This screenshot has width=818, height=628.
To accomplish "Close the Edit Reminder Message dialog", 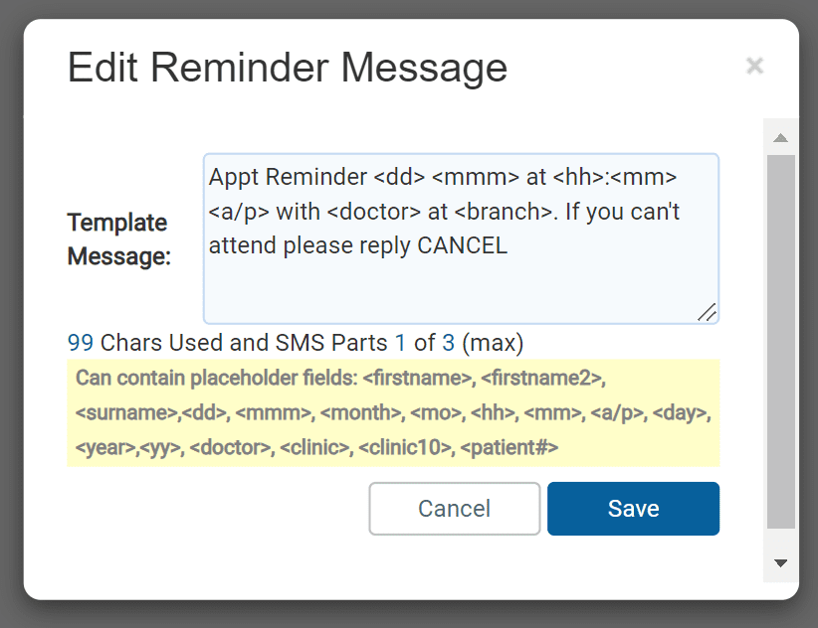I will click(x=754, y=67).
